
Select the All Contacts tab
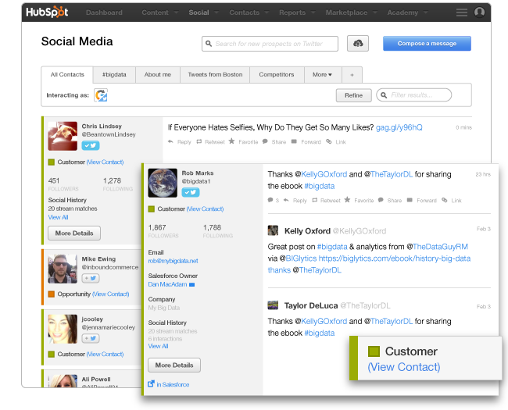click(x=67, y=75)
